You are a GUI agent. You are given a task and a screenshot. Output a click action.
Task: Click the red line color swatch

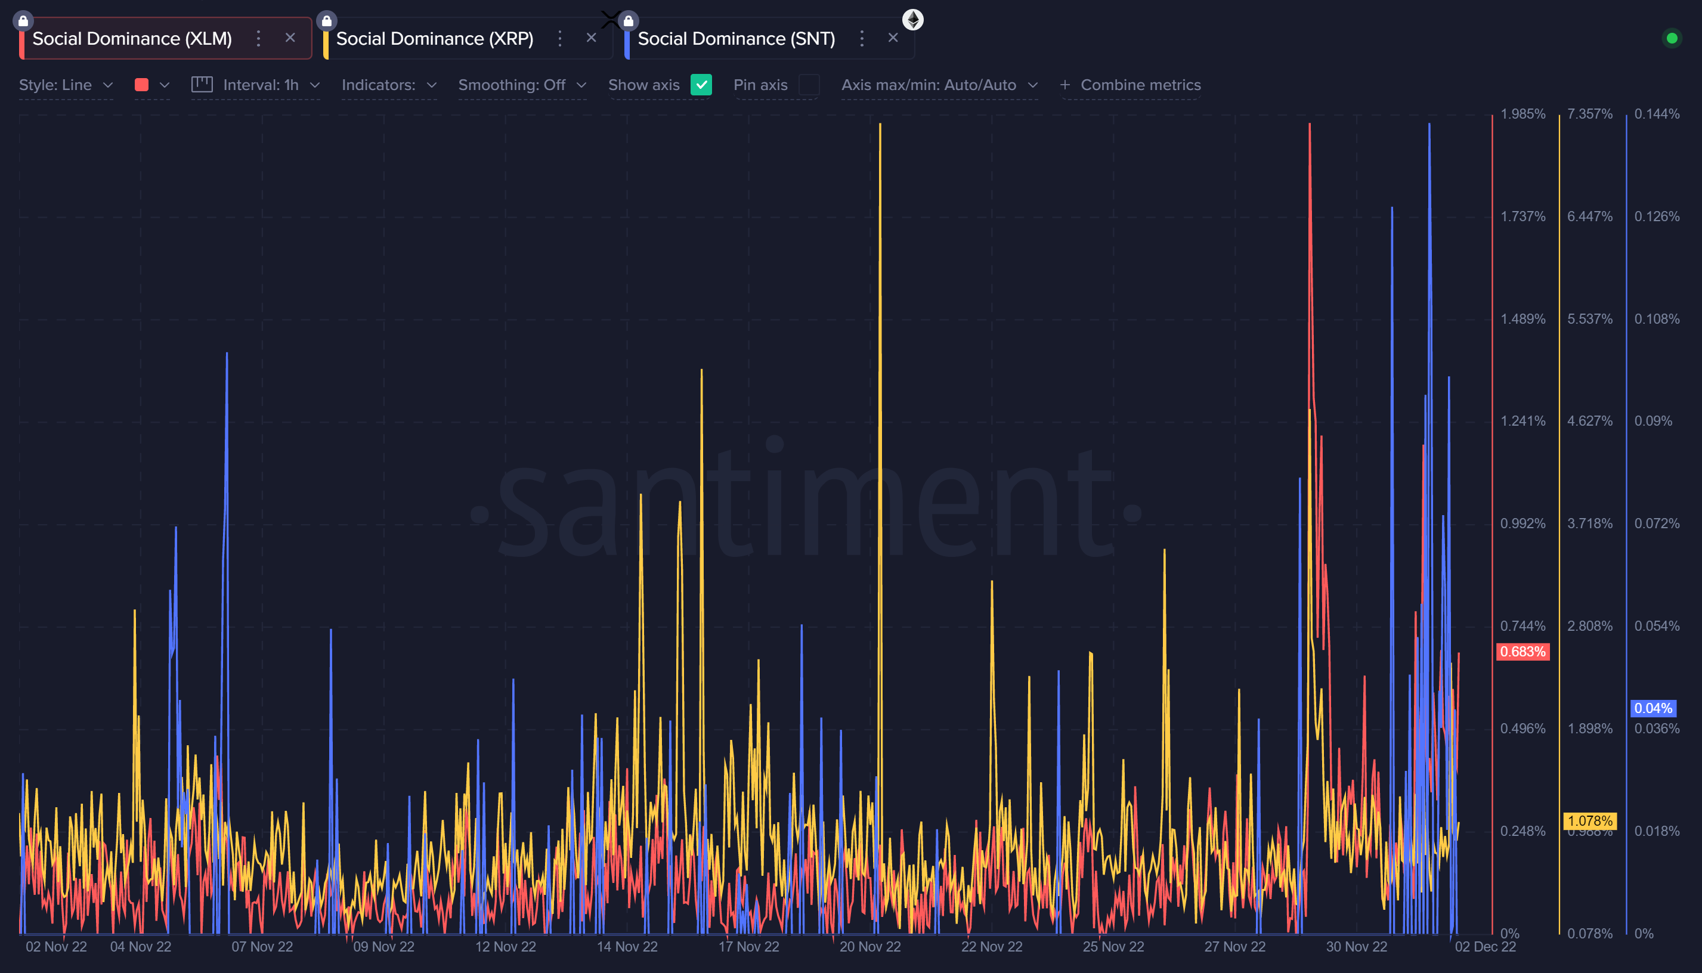pos(141,85)
